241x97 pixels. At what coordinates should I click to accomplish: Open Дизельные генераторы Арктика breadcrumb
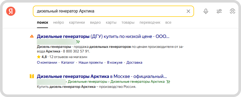point(138,82)
